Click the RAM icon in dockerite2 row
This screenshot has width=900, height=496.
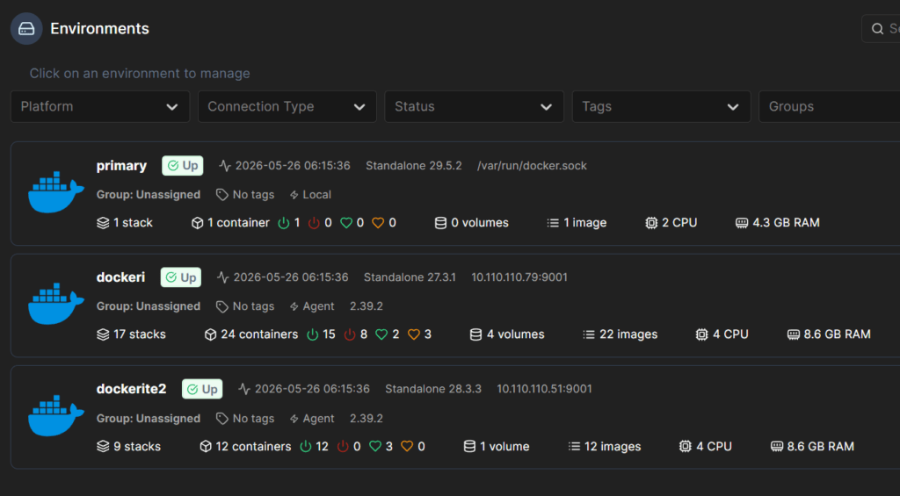[777, 447]
